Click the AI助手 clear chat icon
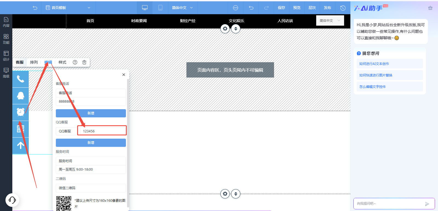 pyautogui.click(x=430, y=8)
